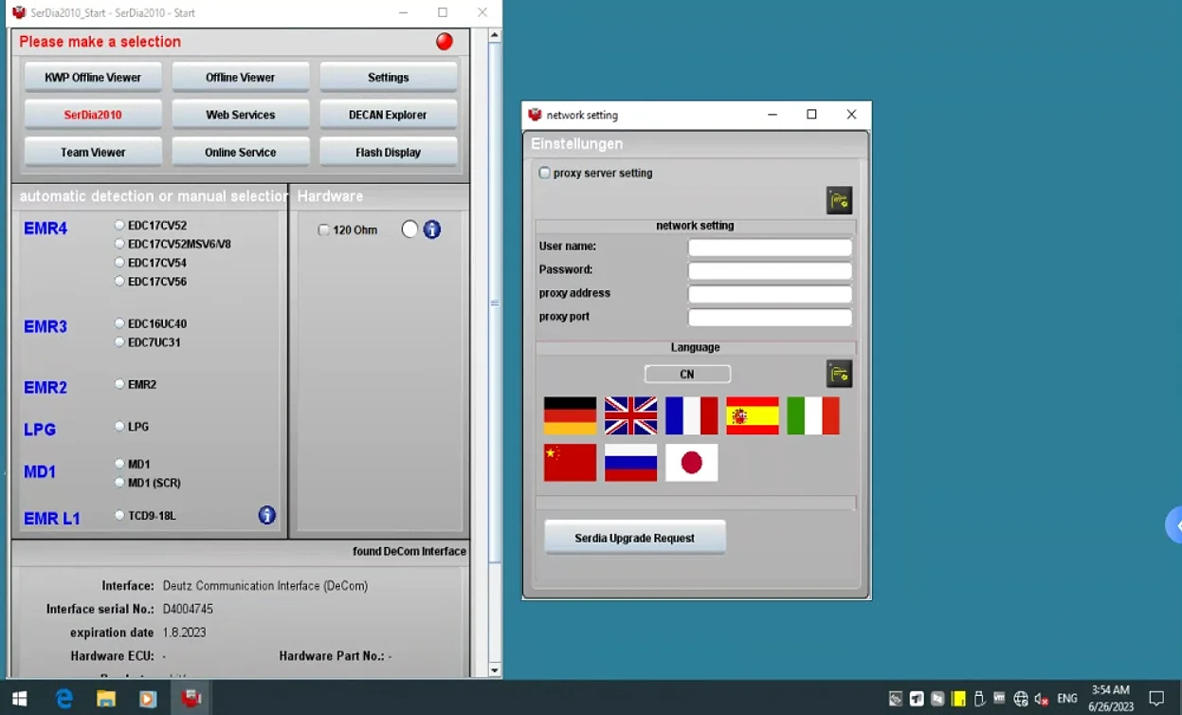Select the EDC17CV54 radio button

click(x=119, y=263)
